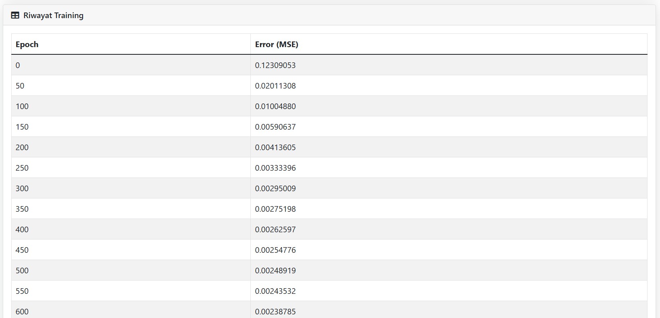
Task: Select the epoch cell showing 0
Action: tap(131, 65)
